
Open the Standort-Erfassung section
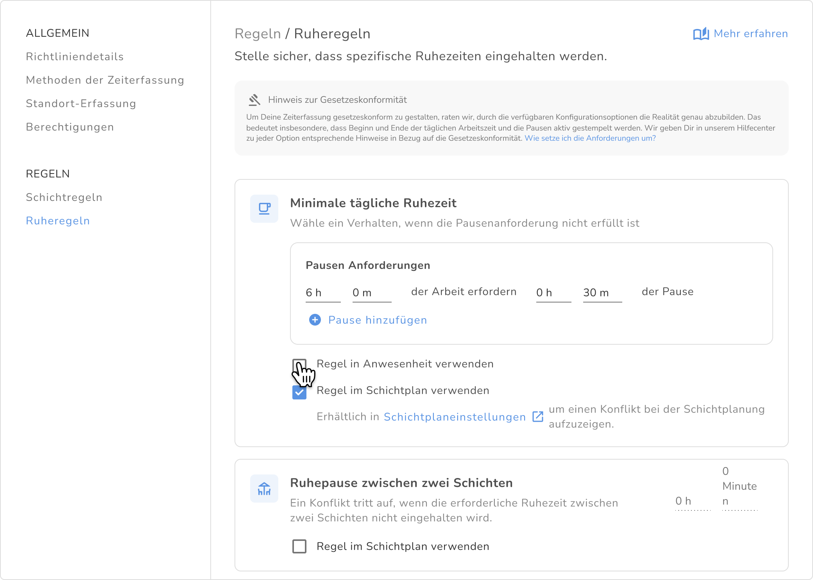81,104
